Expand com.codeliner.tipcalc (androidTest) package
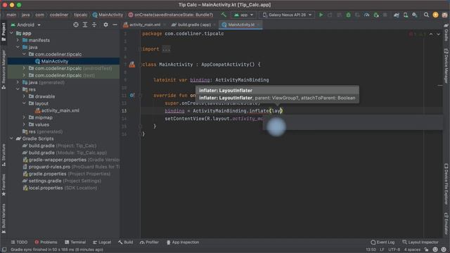The width and height of the screenshot is (450, 253). pyautogui.click(x=24, y=68)
